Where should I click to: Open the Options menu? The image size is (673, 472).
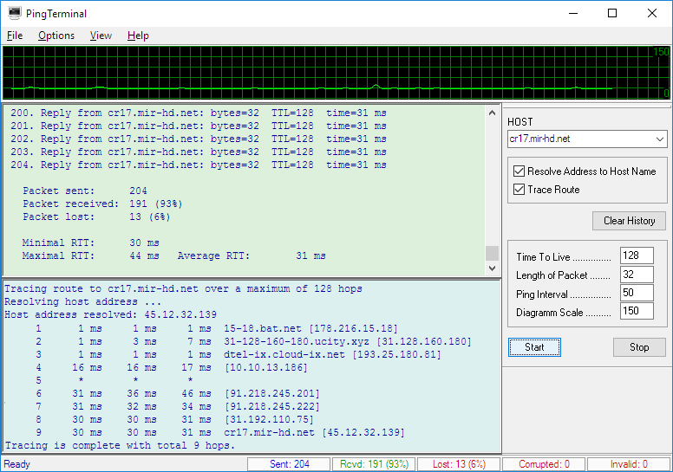click(x=56, y=36)
